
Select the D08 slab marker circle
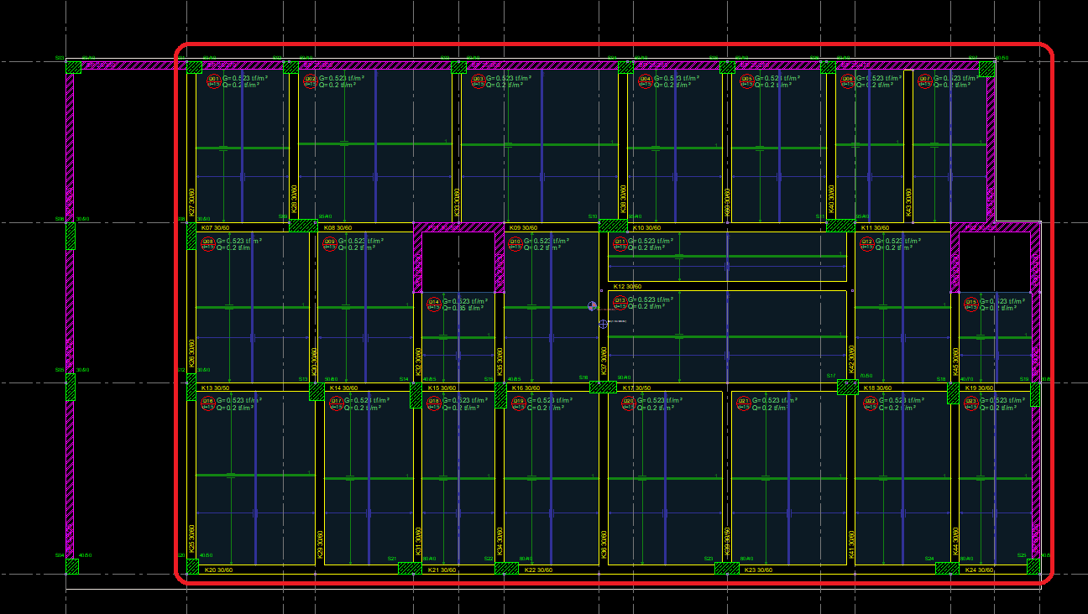tap(207, 244)
